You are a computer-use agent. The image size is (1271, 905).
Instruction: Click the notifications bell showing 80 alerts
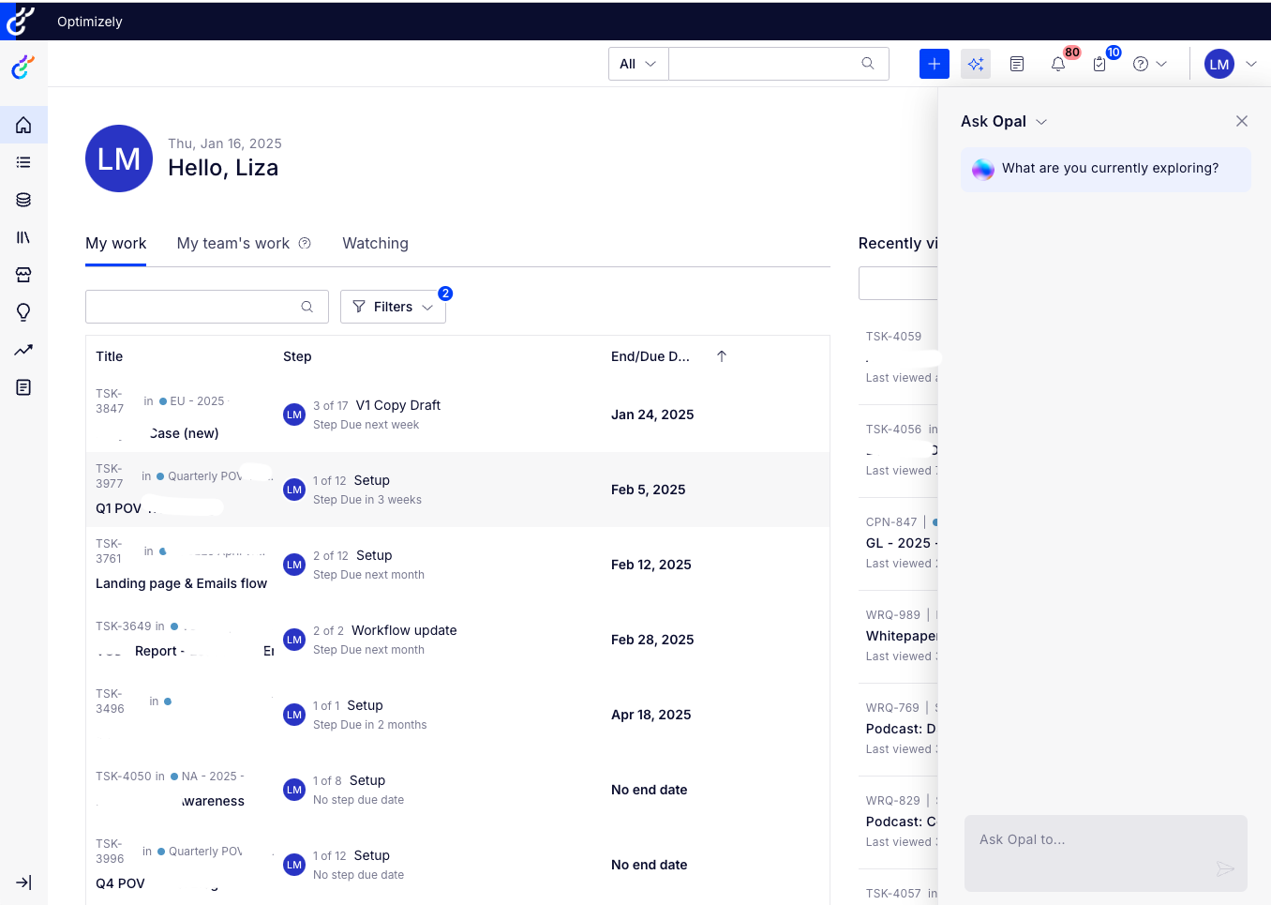pyautogui.click(x=1058, y=64)
